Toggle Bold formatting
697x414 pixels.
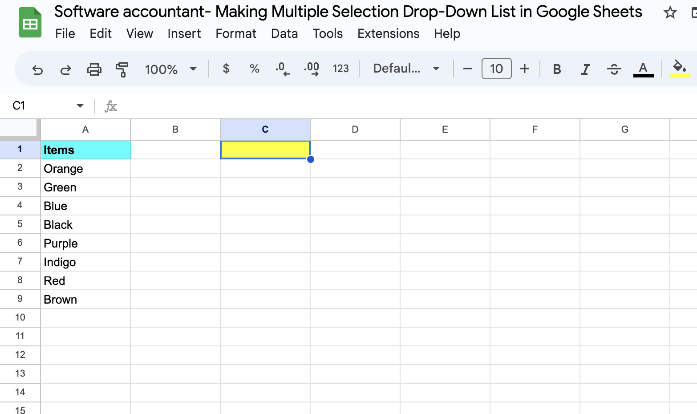(557, 69)
